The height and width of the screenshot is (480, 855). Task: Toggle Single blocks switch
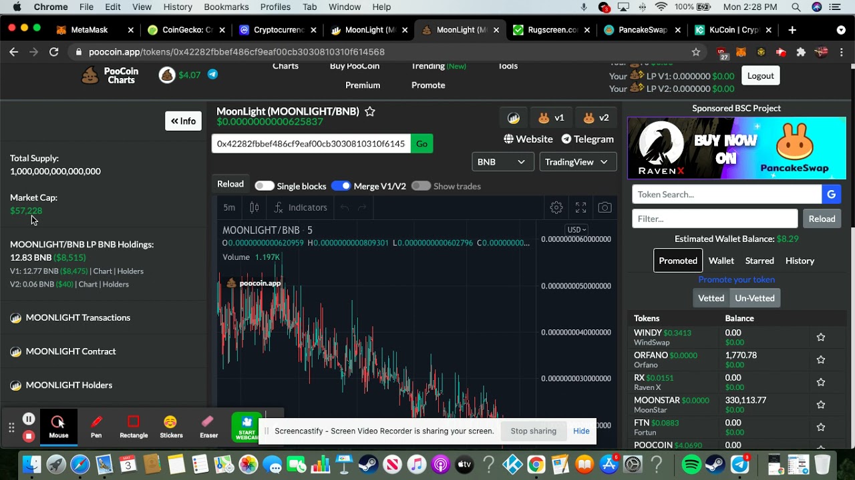pos(264,186)
